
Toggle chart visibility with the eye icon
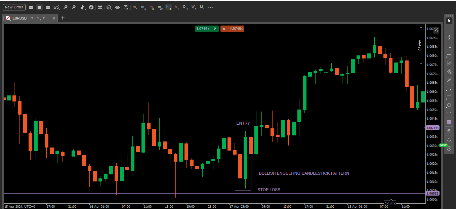pyautogui.click(x=117, y=7)
